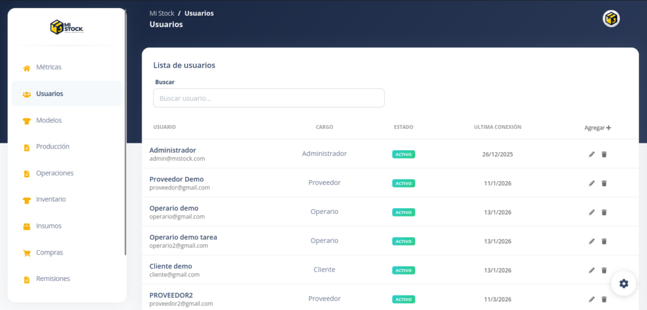The width and height of the screenshot is (647, 310).
Task: Open Remisiones from the sidebar
Action: (x=53, y=278)
